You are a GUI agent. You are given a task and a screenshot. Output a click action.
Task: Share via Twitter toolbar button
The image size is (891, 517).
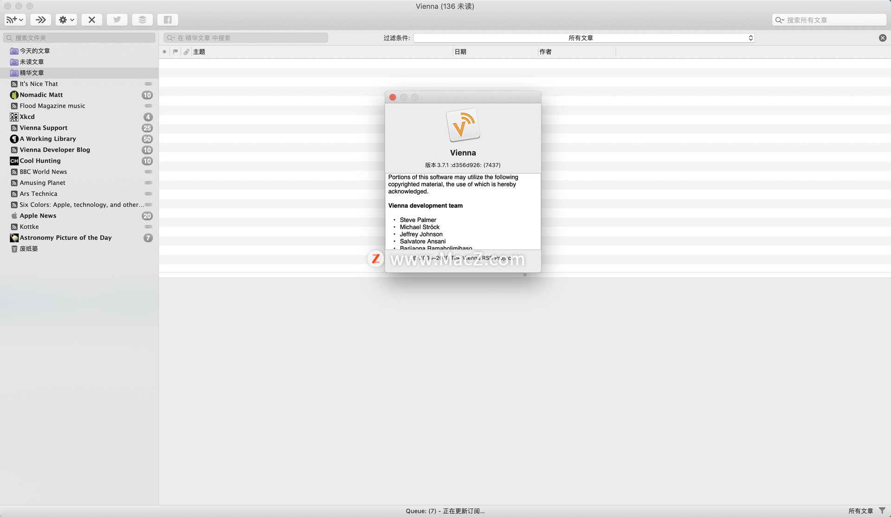117,19
